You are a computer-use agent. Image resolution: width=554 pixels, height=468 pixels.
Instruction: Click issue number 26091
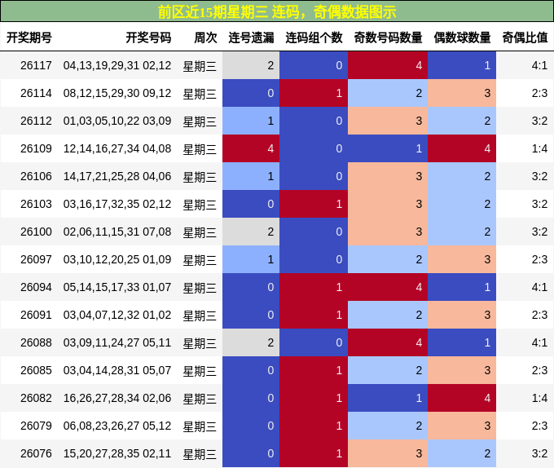(36, 315)
